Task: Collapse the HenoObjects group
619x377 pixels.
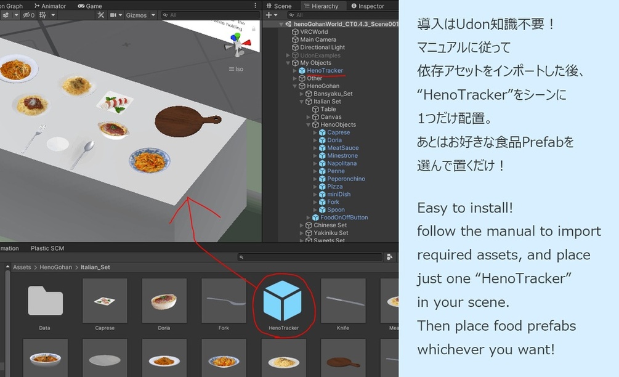Action: (309, 125)
